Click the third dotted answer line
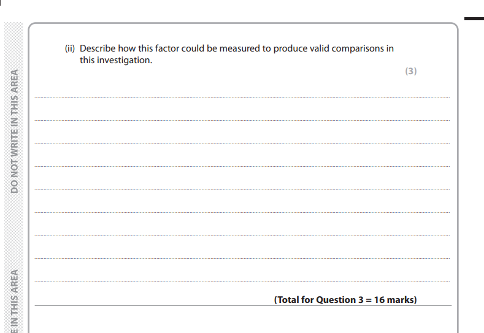The height and width of the screenshot is (333, 484). [x=242, y=144]
